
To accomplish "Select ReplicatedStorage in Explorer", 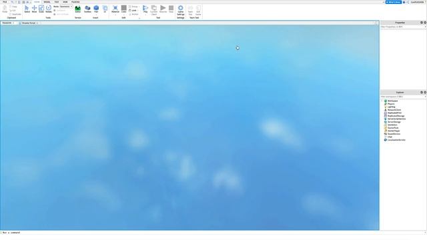I will pos(396,116).
